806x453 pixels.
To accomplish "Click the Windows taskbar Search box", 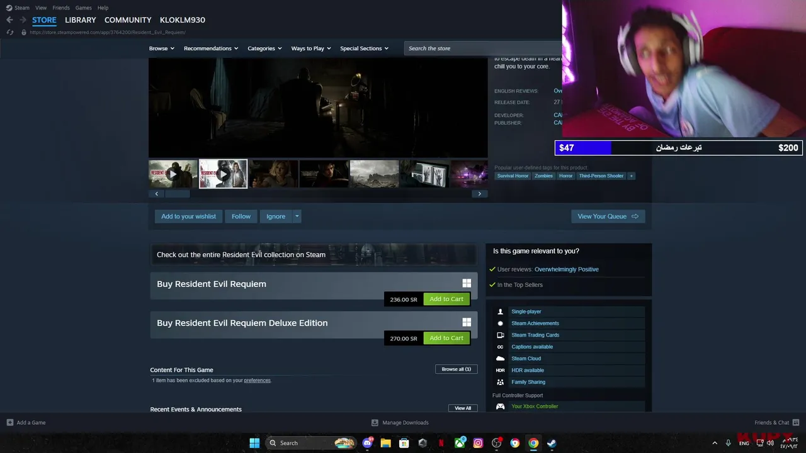I will (x=310, y=443).
